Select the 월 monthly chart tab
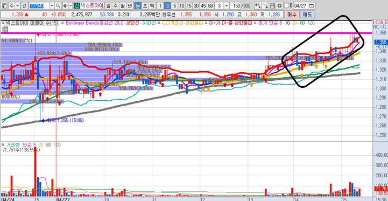388x201 pixels. point(123,5)
